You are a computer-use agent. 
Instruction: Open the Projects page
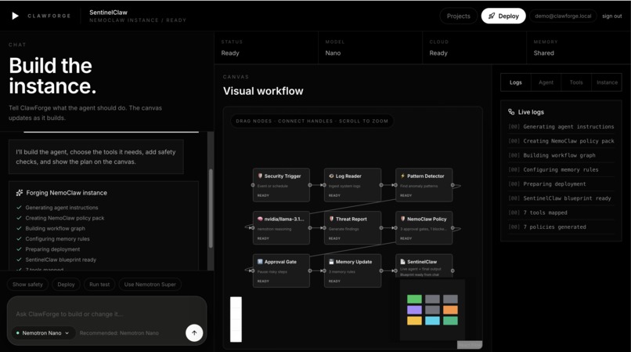click(x=458, y=16)
